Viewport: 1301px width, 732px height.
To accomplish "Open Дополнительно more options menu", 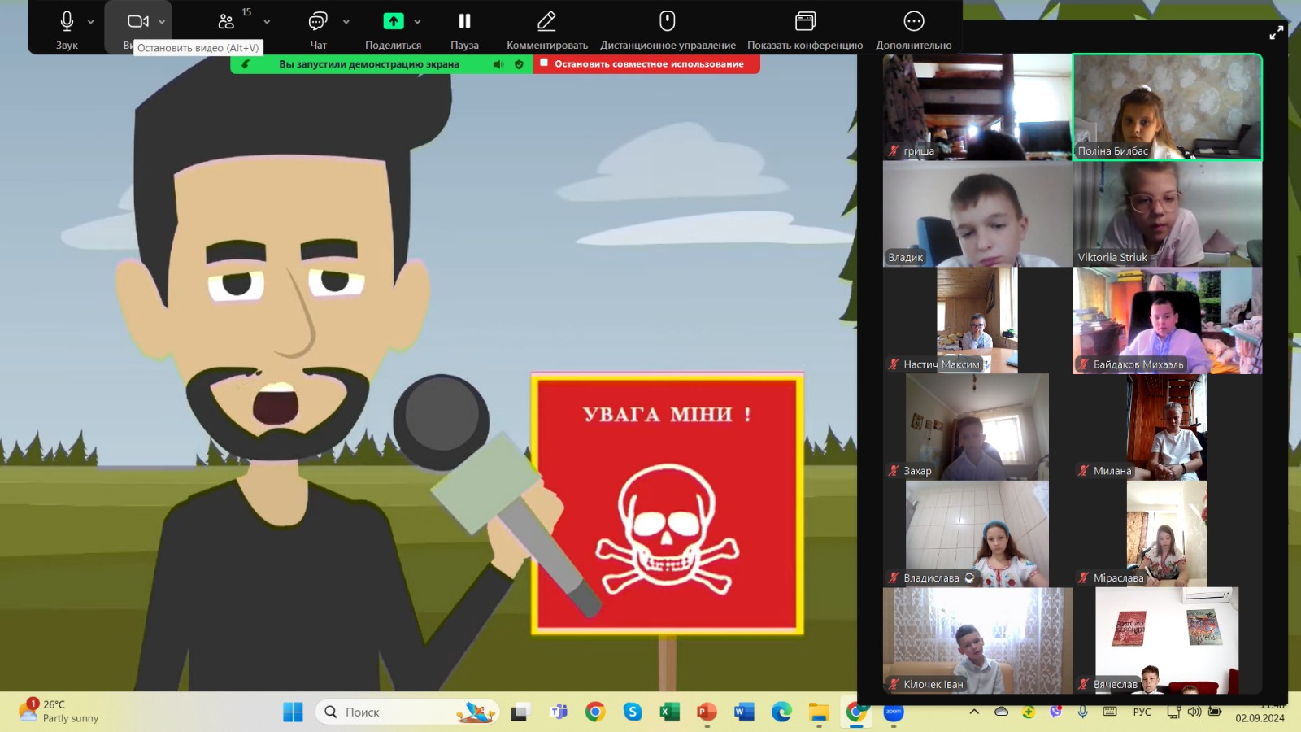I will tap(913, 22).
